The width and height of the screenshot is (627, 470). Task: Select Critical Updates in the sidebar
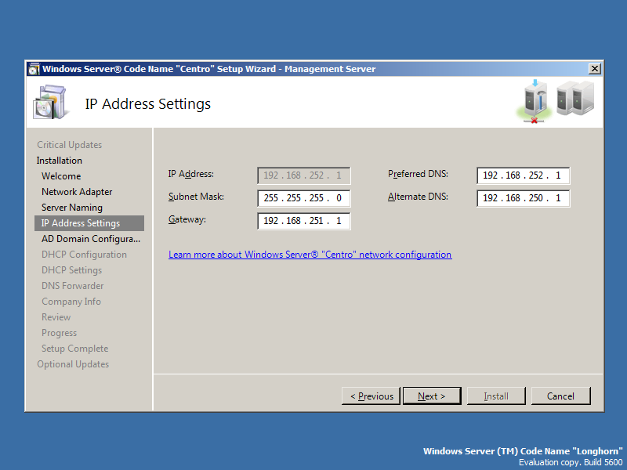point(70,145)
